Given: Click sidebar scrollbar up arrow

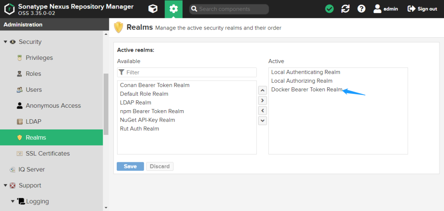Looking at the screenshot, I should coord(106,34).
